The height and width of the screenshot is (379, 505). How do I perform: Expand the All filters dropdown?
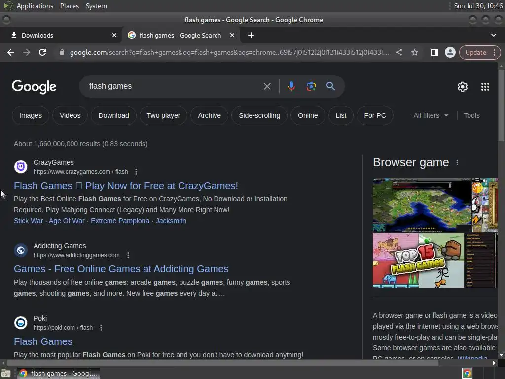pyautogui.click(x=431, y=115)
